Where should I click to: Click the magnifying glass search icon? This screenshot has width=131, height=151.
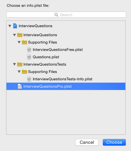pyautogui.click(x=56, y=15)
